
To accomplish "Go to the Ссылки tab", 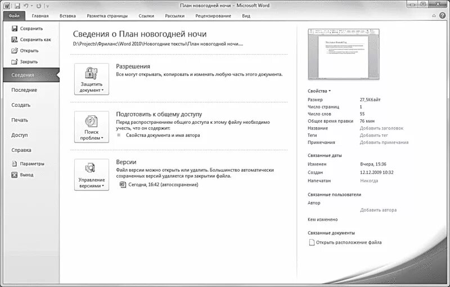I will (x=146, y=16).
